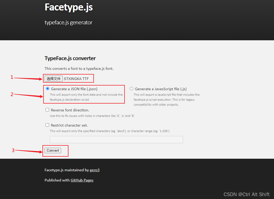Open the GitHub Pages link
274x199 pixels.
(82, 180)
